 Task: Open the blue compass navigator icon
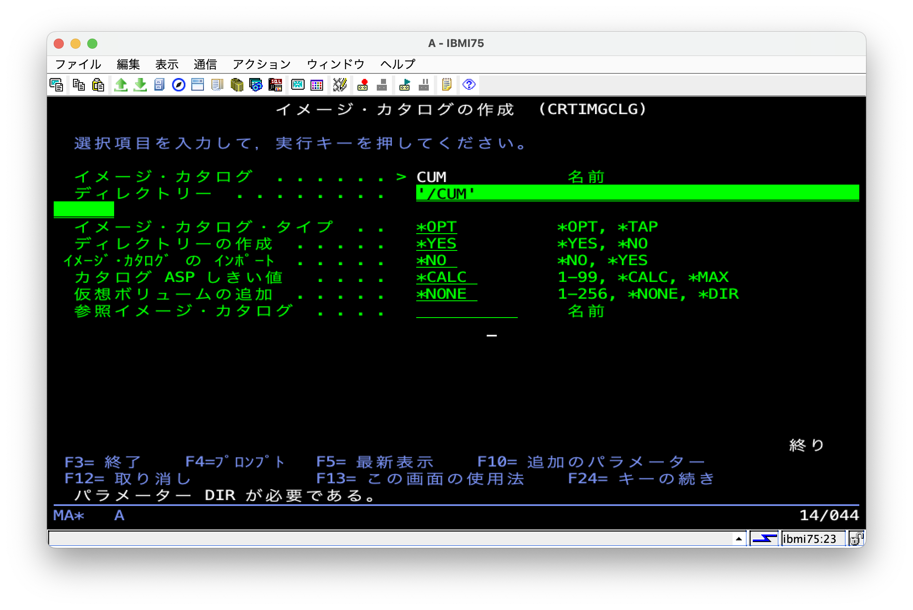point(179,85)
